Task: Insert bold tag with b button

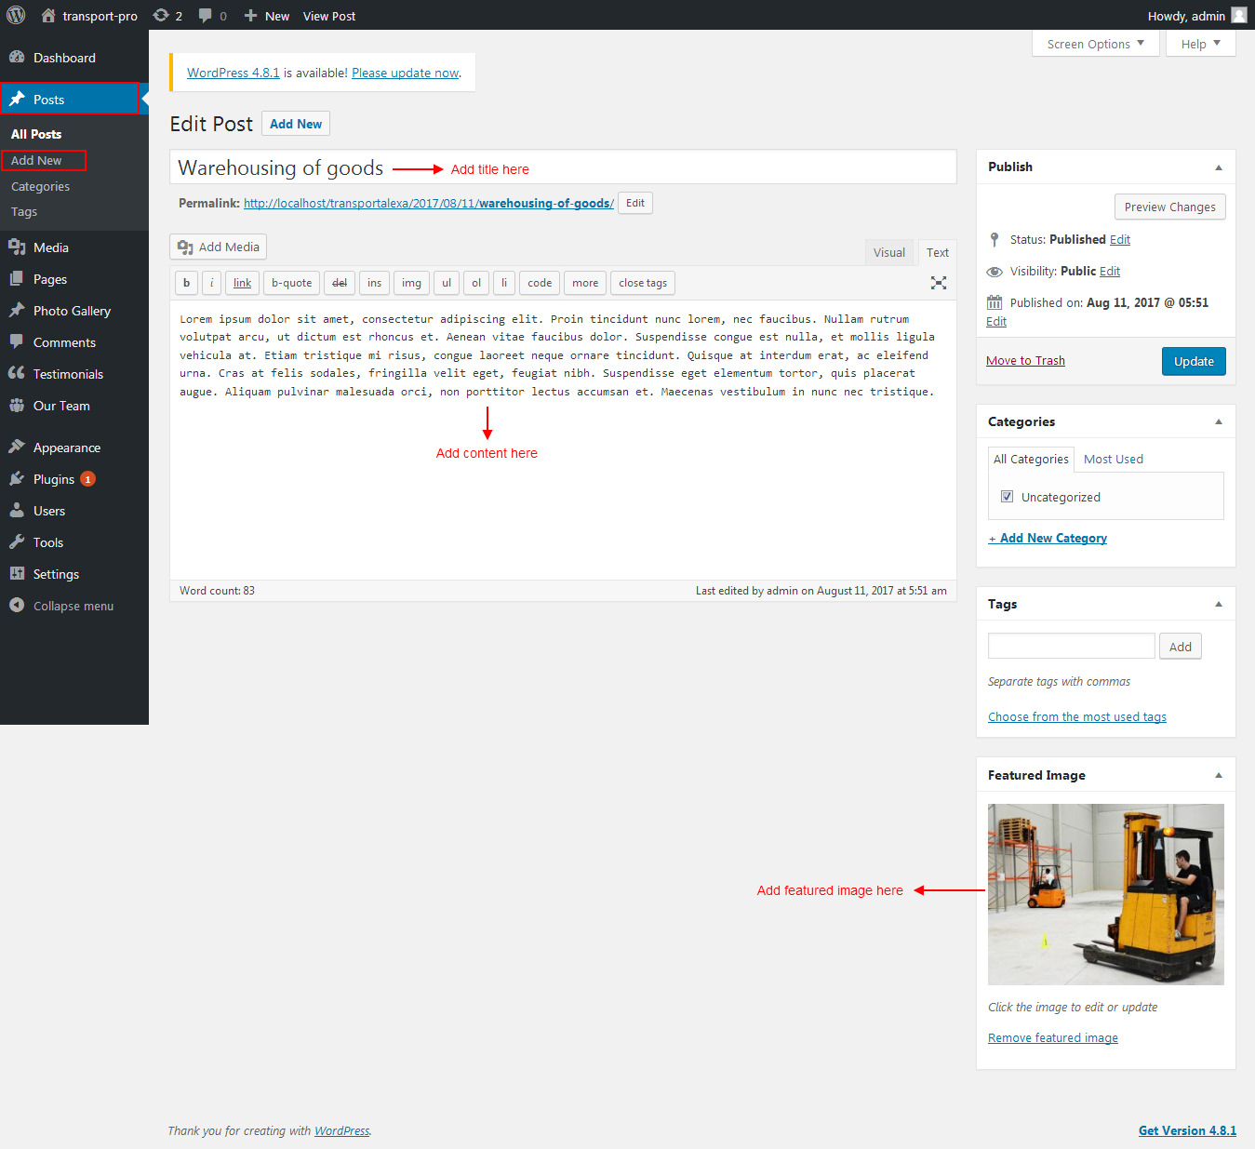Action: [x=186, y=283]
